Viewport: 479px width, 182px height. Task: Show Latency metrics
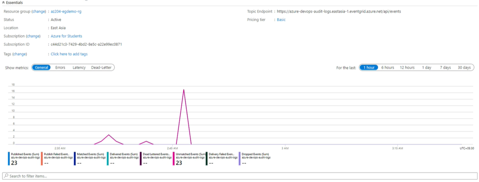pos(79,67)
